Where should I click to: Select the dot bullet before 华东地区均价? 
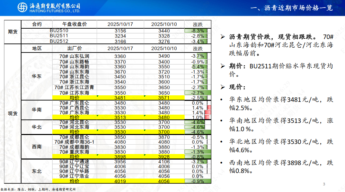(x=222, y=100)
